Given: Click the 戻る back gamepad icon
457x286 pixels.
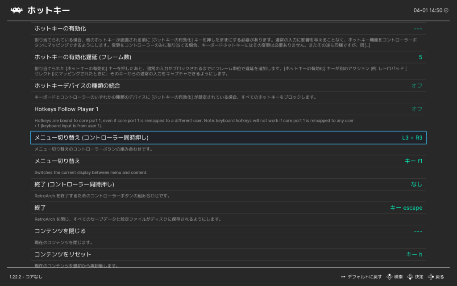Looking at the screenshot, I should click(x=431, y=277).
